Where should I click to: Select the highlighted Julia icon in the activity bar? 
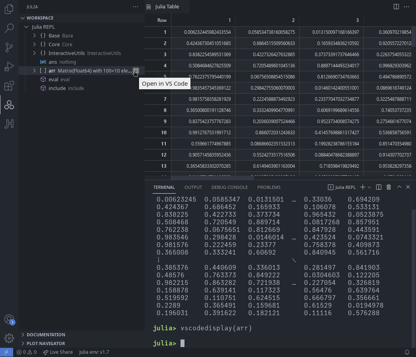point(9,105)
